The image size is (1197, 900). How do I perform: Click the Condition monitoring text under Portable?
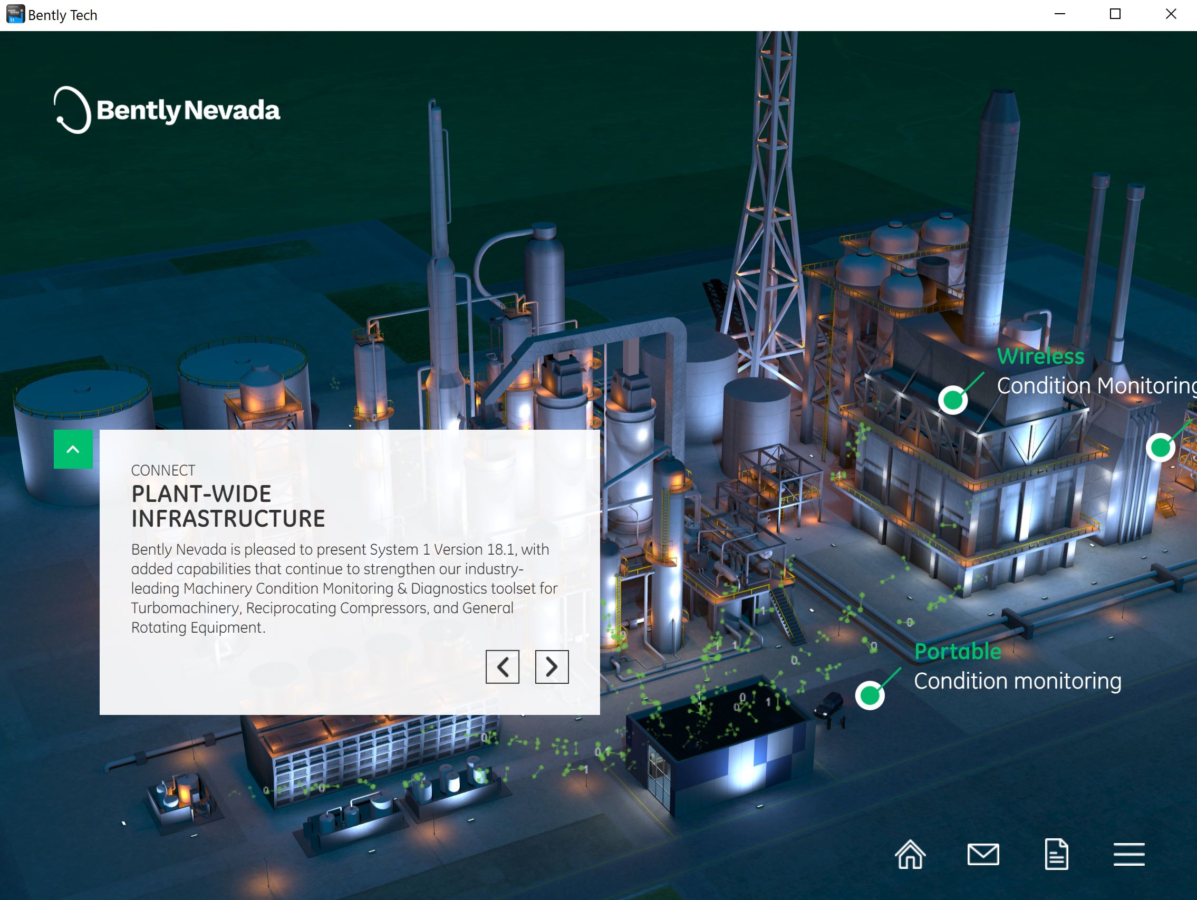tap(1017, 681)
